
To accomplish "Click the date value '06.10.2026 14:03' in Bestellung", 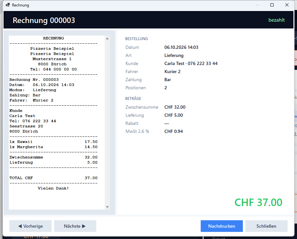I will coord(181,47).
